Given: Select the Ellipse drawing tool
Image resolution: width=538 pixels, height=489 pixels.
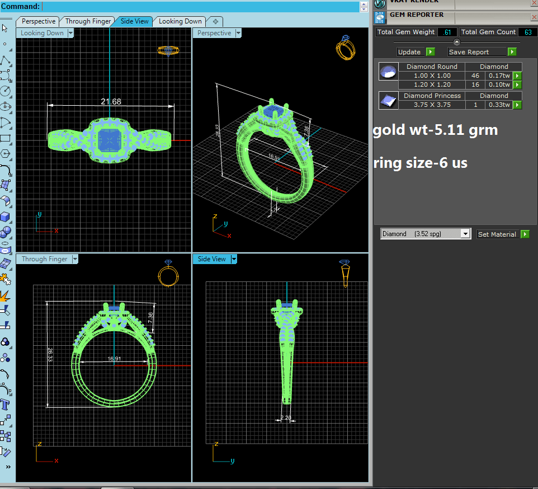Looking at the screenshot, I should coord(5,106).
